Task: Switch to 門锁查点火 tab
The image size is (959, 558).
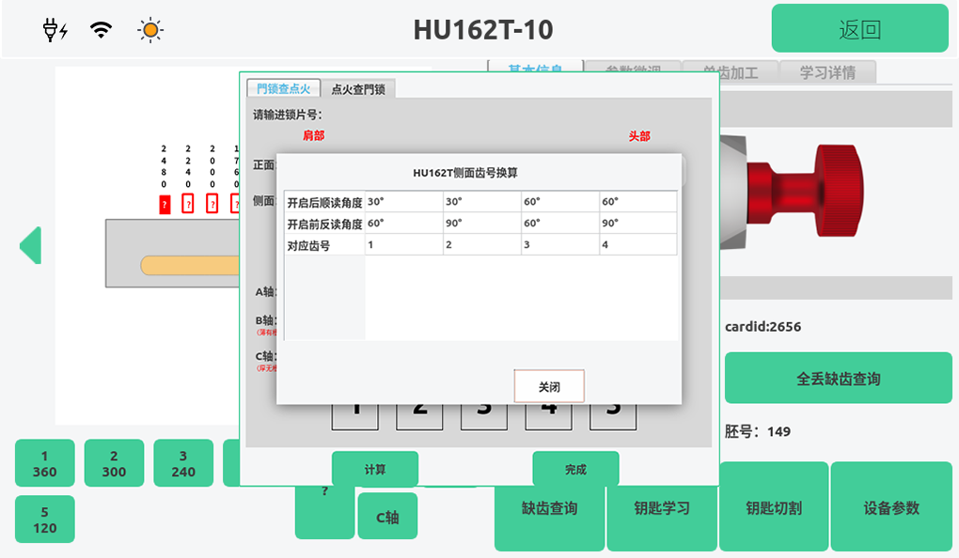Action: pos(283,88)
